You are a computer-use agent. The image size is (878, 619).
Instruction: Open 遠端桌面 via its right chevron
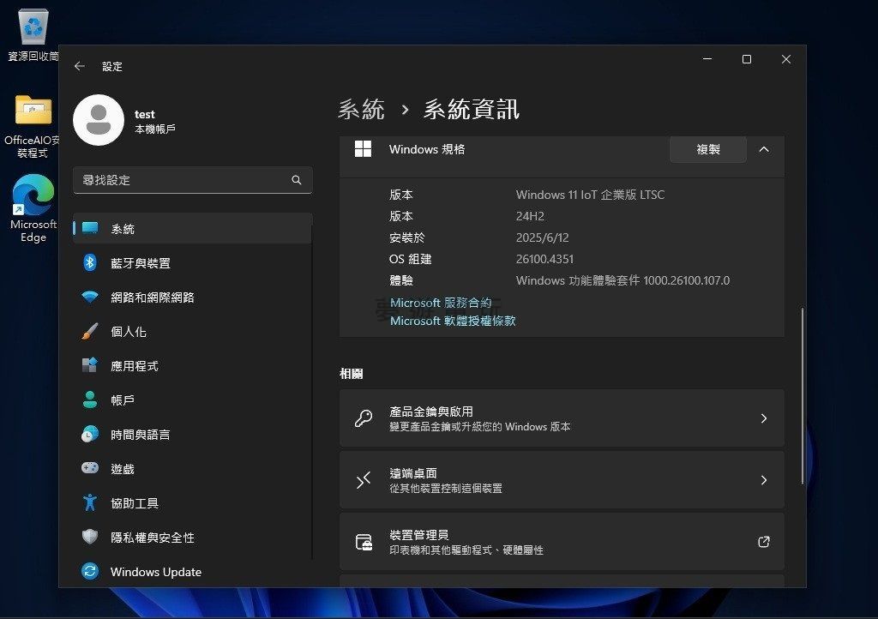(x=764, y=479)
